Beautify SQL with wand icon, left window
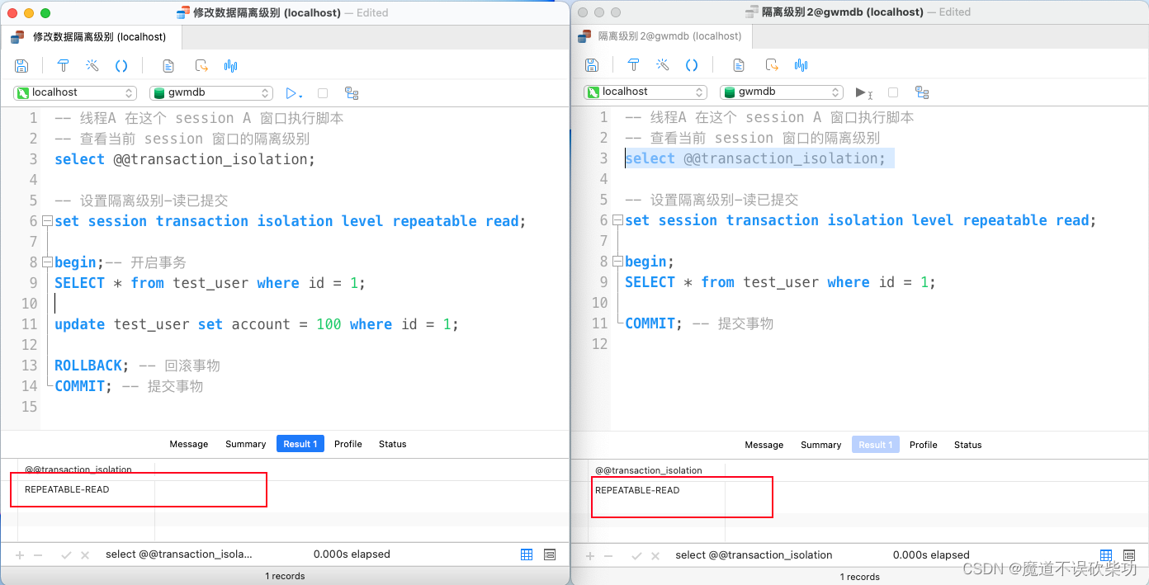Viewport: 1149px width, 585px height. click(92, 66)
